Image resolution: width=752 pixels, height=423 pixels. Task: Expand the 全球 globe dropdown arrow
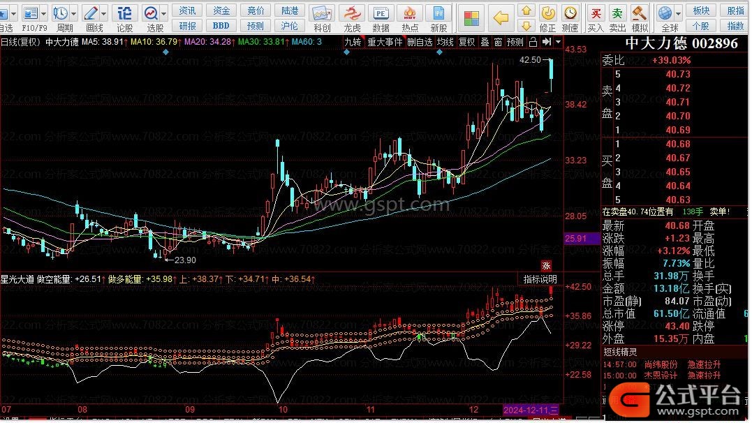tap(678, 13)
